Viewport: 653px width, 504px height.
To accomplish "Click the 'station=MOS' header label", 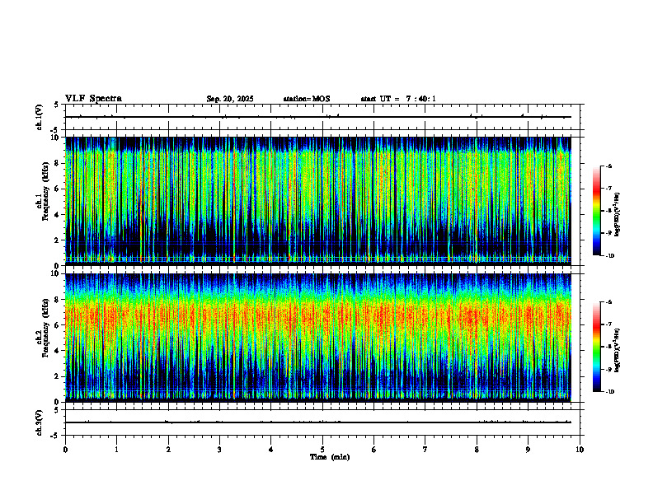I will 307,99.
